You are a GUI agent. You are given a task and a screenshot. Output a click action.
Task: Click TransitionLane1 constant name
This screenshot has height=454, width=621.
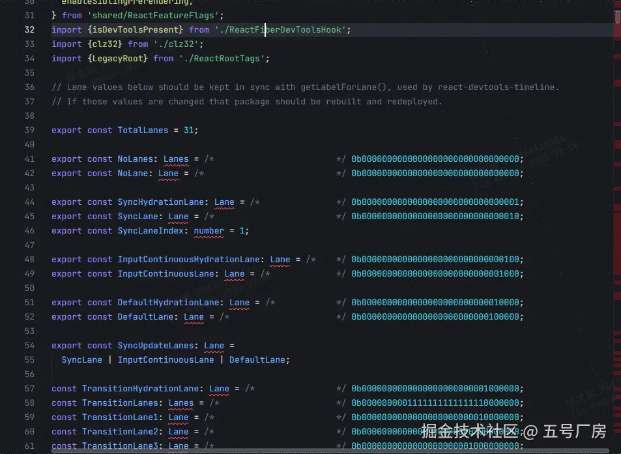[x=120, y=417]
